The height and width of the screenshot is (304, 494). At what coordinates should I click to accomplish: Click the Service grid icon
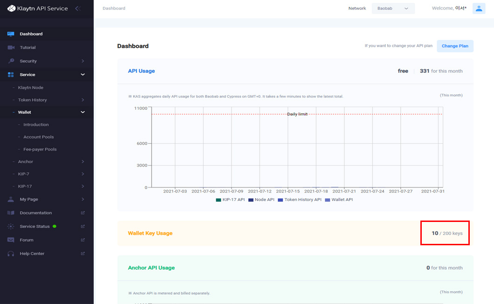tap(11, 75)
